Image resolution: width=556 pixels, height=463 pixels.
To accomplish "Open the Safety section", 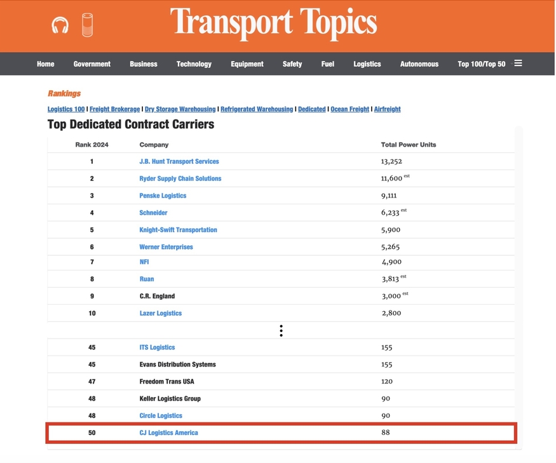I will click(292, 64).
